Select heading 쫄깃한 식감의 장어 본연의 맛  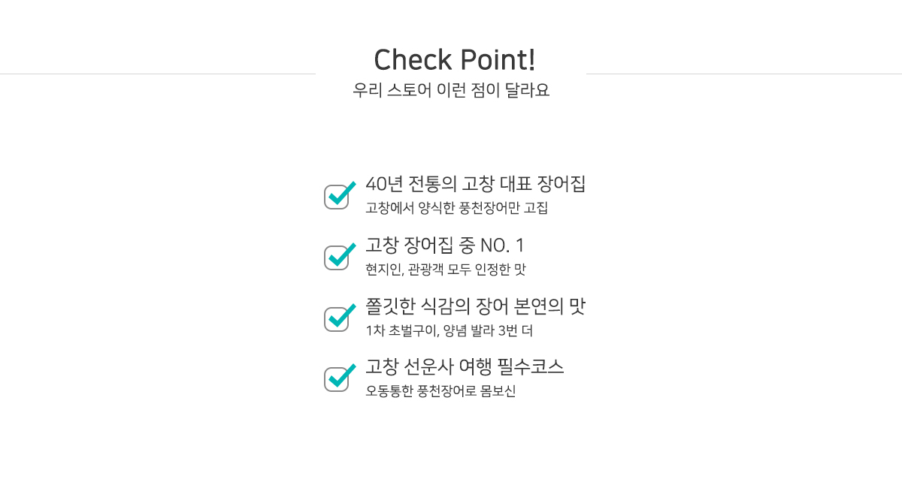click(475, 306)
